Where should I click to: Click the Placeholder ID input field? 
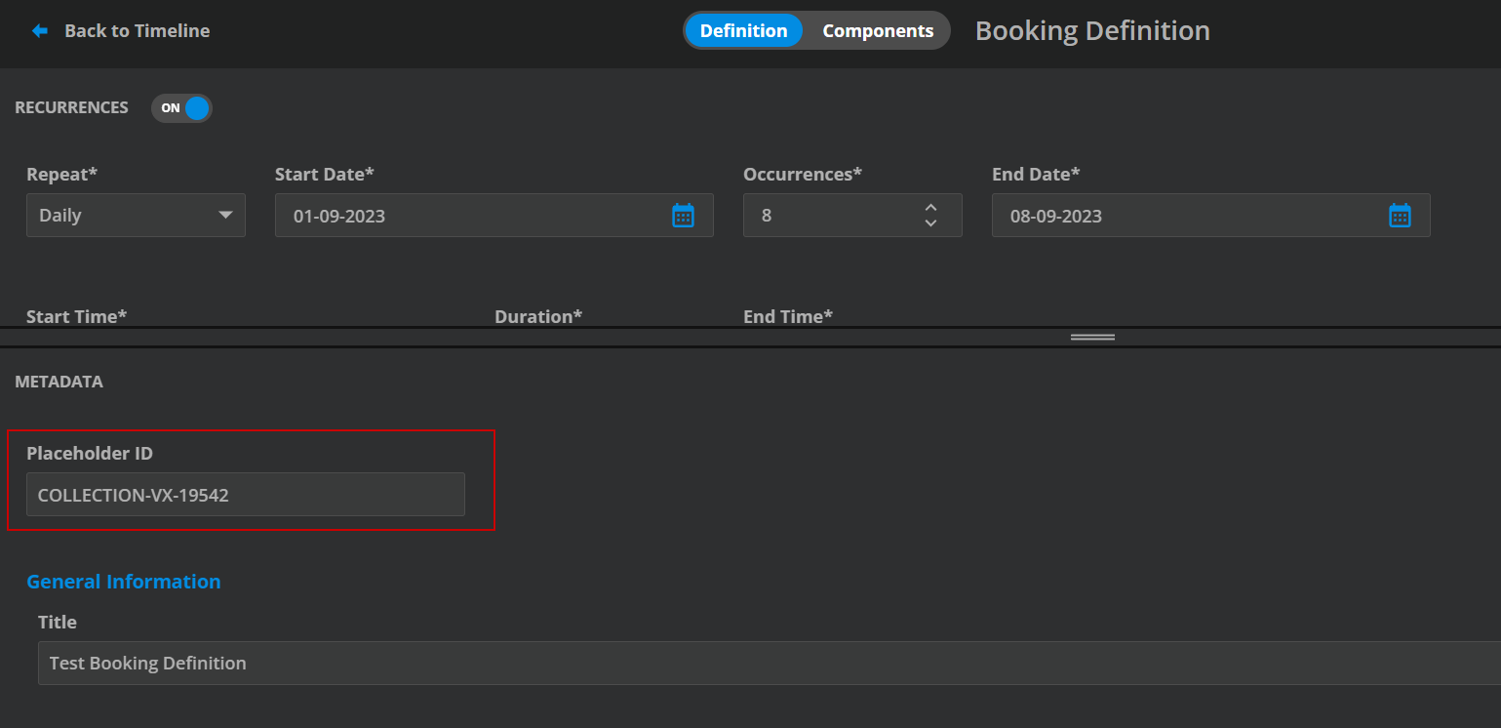pyautogui.click(x=246, y=495)
